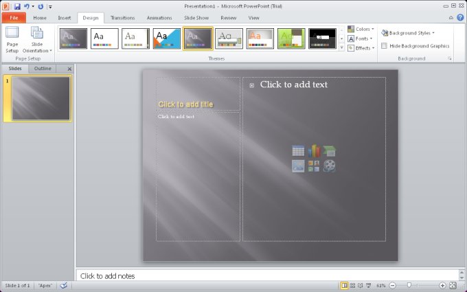The height and width of the screenshot is (292, 467).
Task: Run the spell check status icon
Action: point(64,285)
